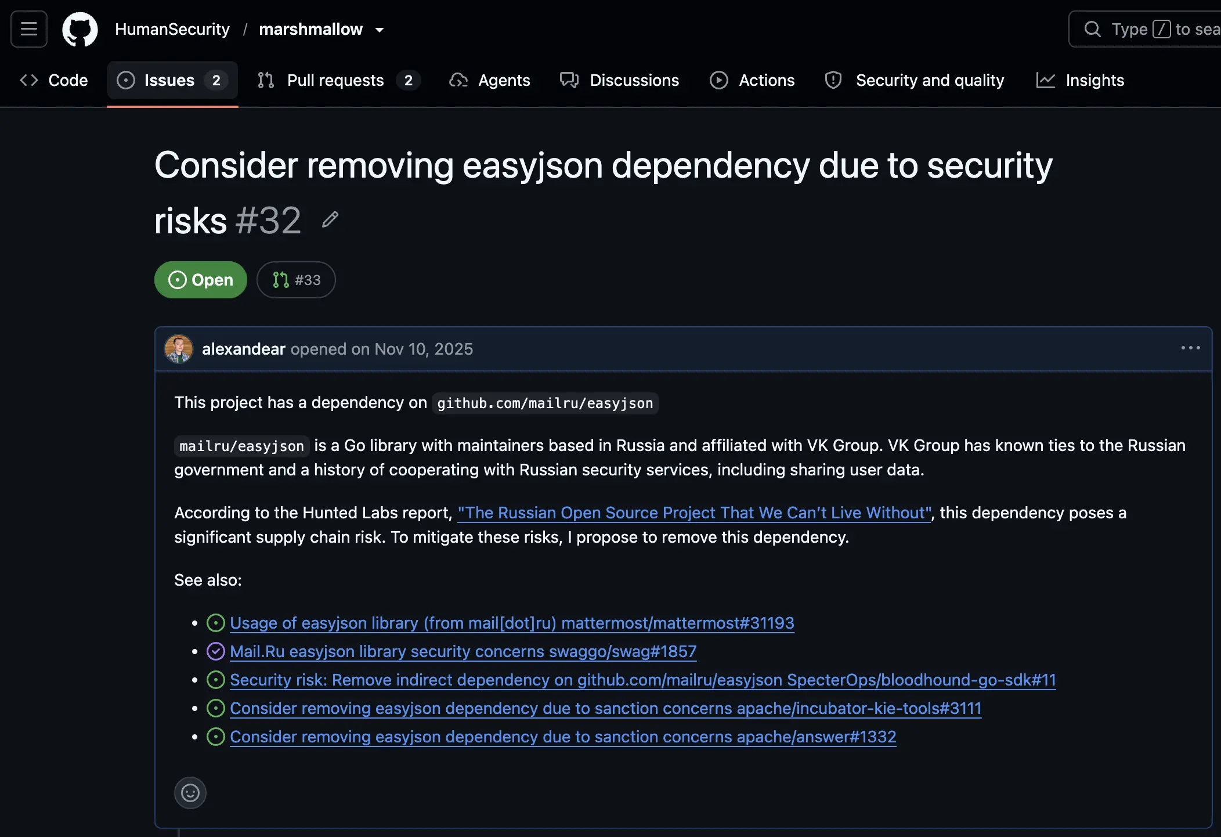Click the Pull requests count badge 2
The height and width of the screenshot is (837, 1221).
409,80
